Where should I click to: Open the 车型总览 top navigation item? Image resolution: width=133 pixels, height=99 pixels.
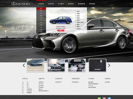[41, 4]
